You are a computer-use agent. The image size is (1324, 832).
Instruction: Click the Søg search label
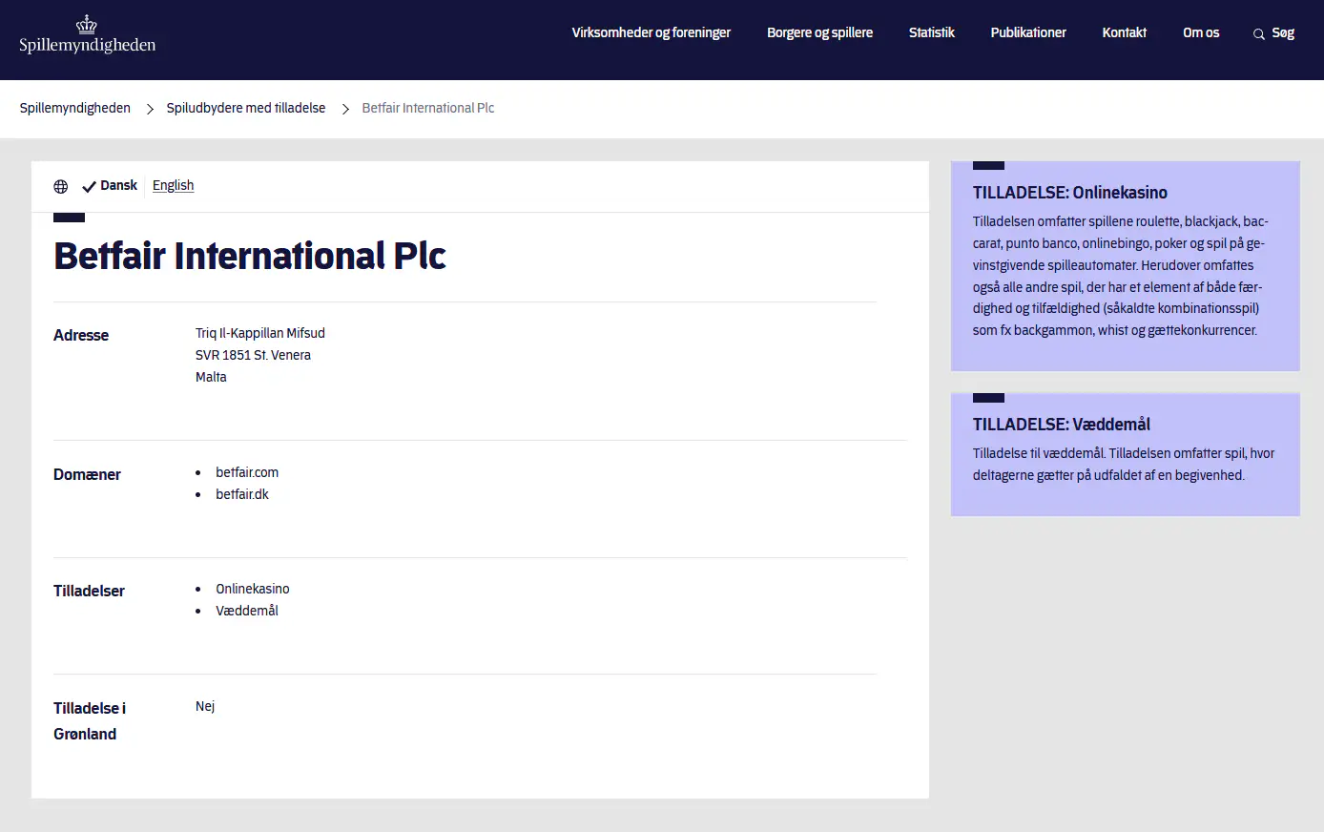(1283, 32)
